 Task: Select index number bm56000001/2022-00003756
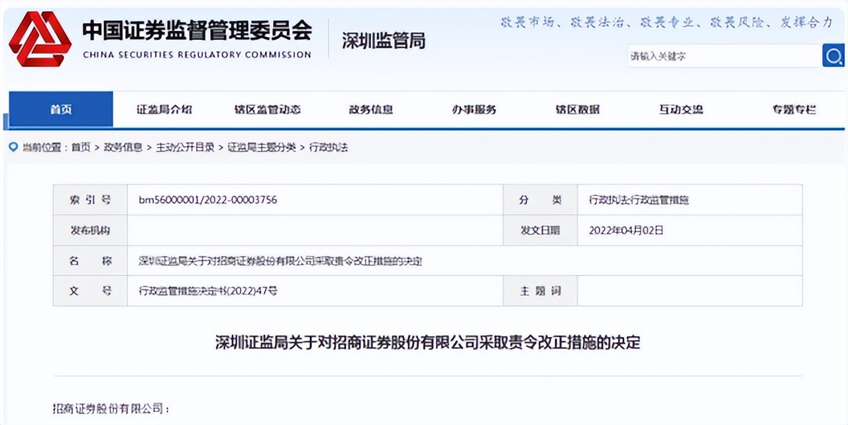coord(208,200)
